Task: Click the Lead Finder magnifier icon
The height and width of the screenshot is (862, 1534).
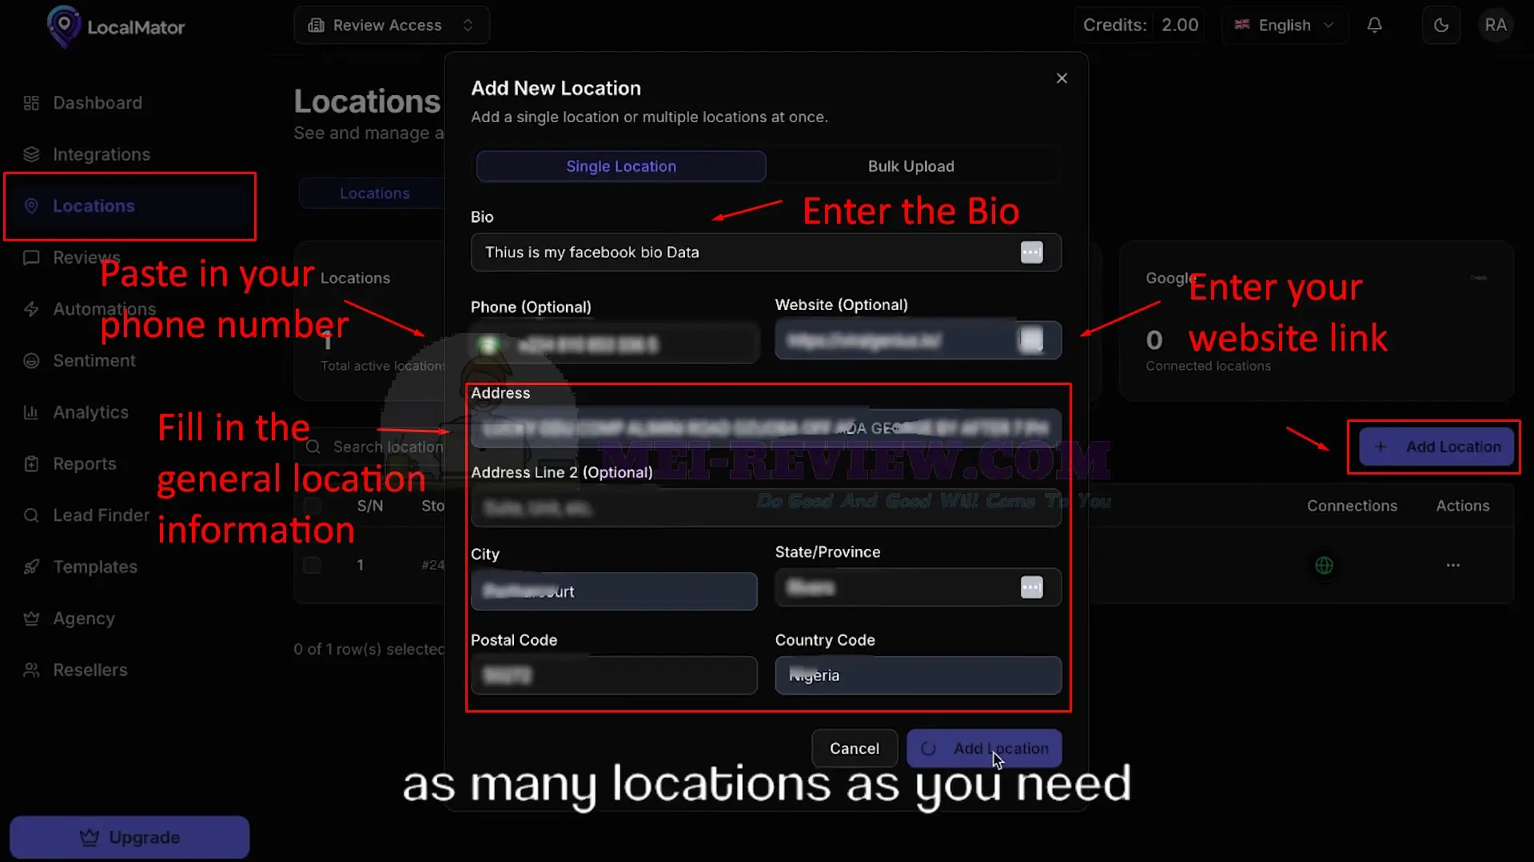Action: point(31,515)
